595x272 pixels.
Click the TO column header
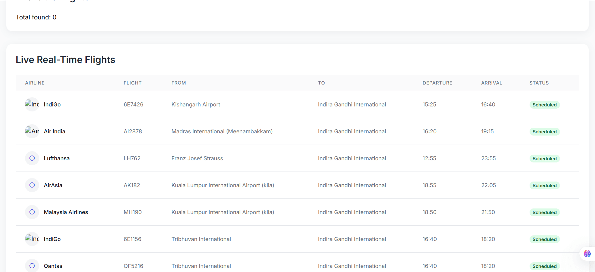[x=321, y=83]
